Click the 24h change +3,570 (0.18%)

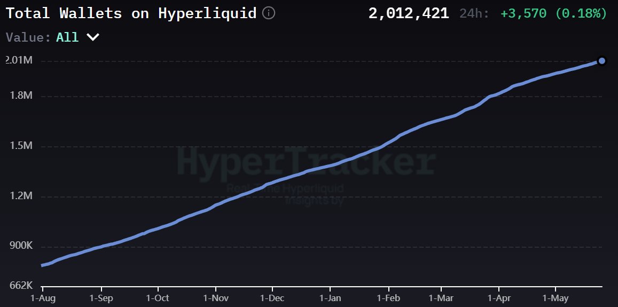[x=553, y=13]
